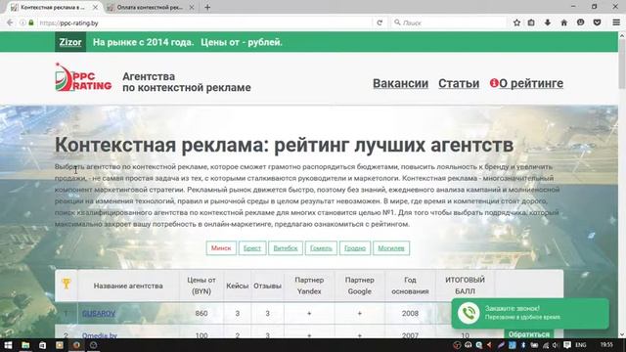Click the Bluetooth tray icon
The width and height of the screenshot is (626, 352).
tap(523, 345)
